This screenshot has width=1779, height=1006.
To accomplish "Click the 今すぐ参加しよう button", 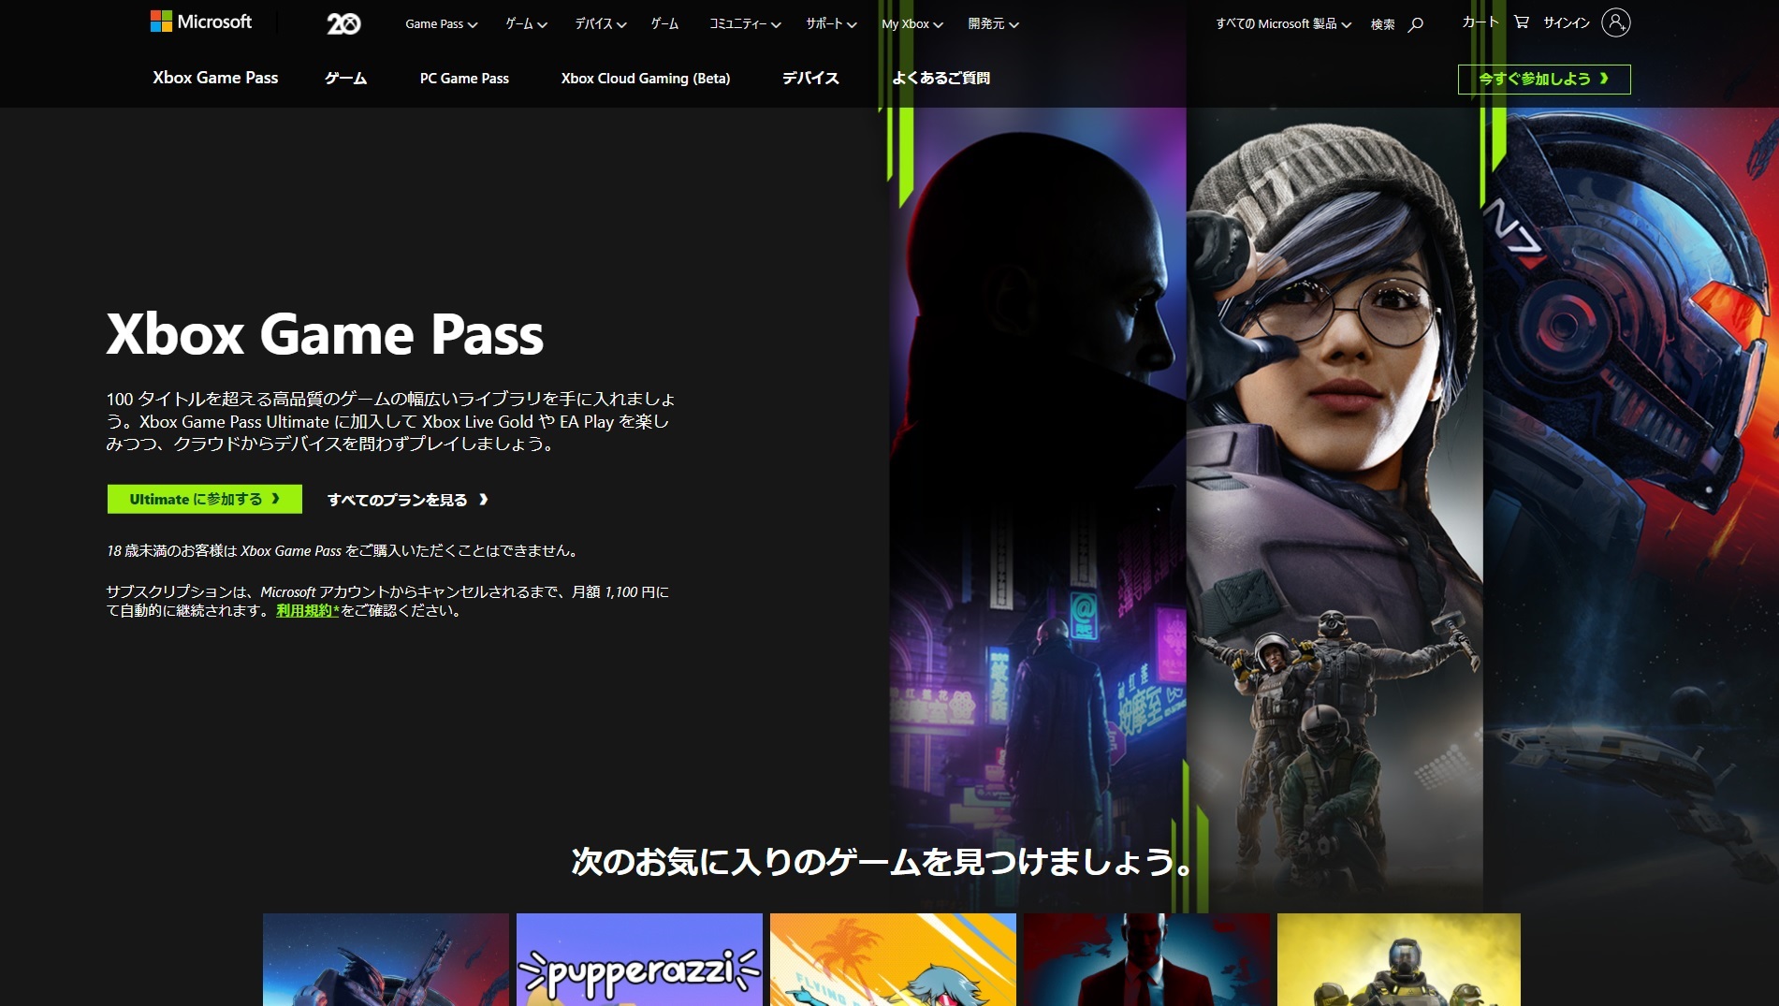I will click(x=1544, y=80).
